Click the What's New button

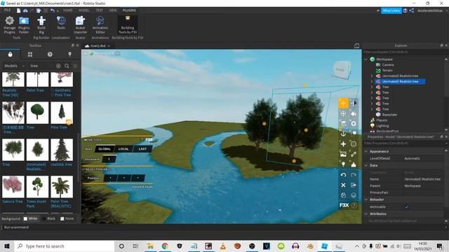(391, 10)
